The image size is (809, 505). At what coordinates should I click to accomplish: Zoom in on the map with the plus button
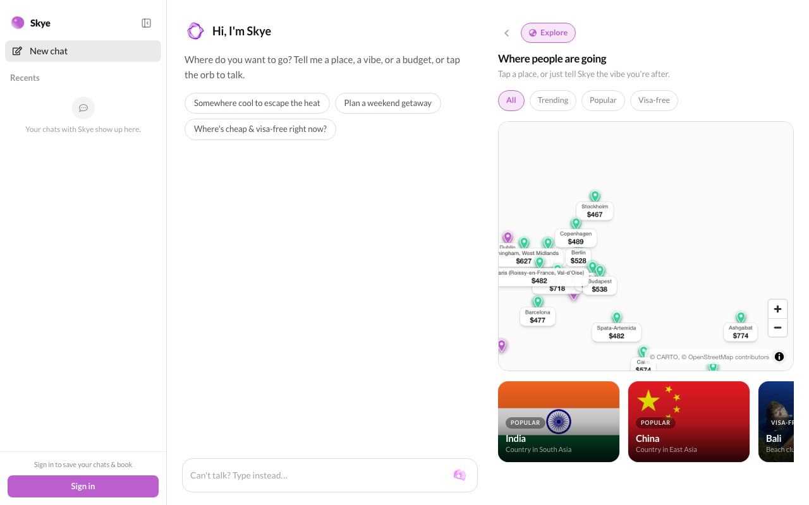click(x=777, y=309)
